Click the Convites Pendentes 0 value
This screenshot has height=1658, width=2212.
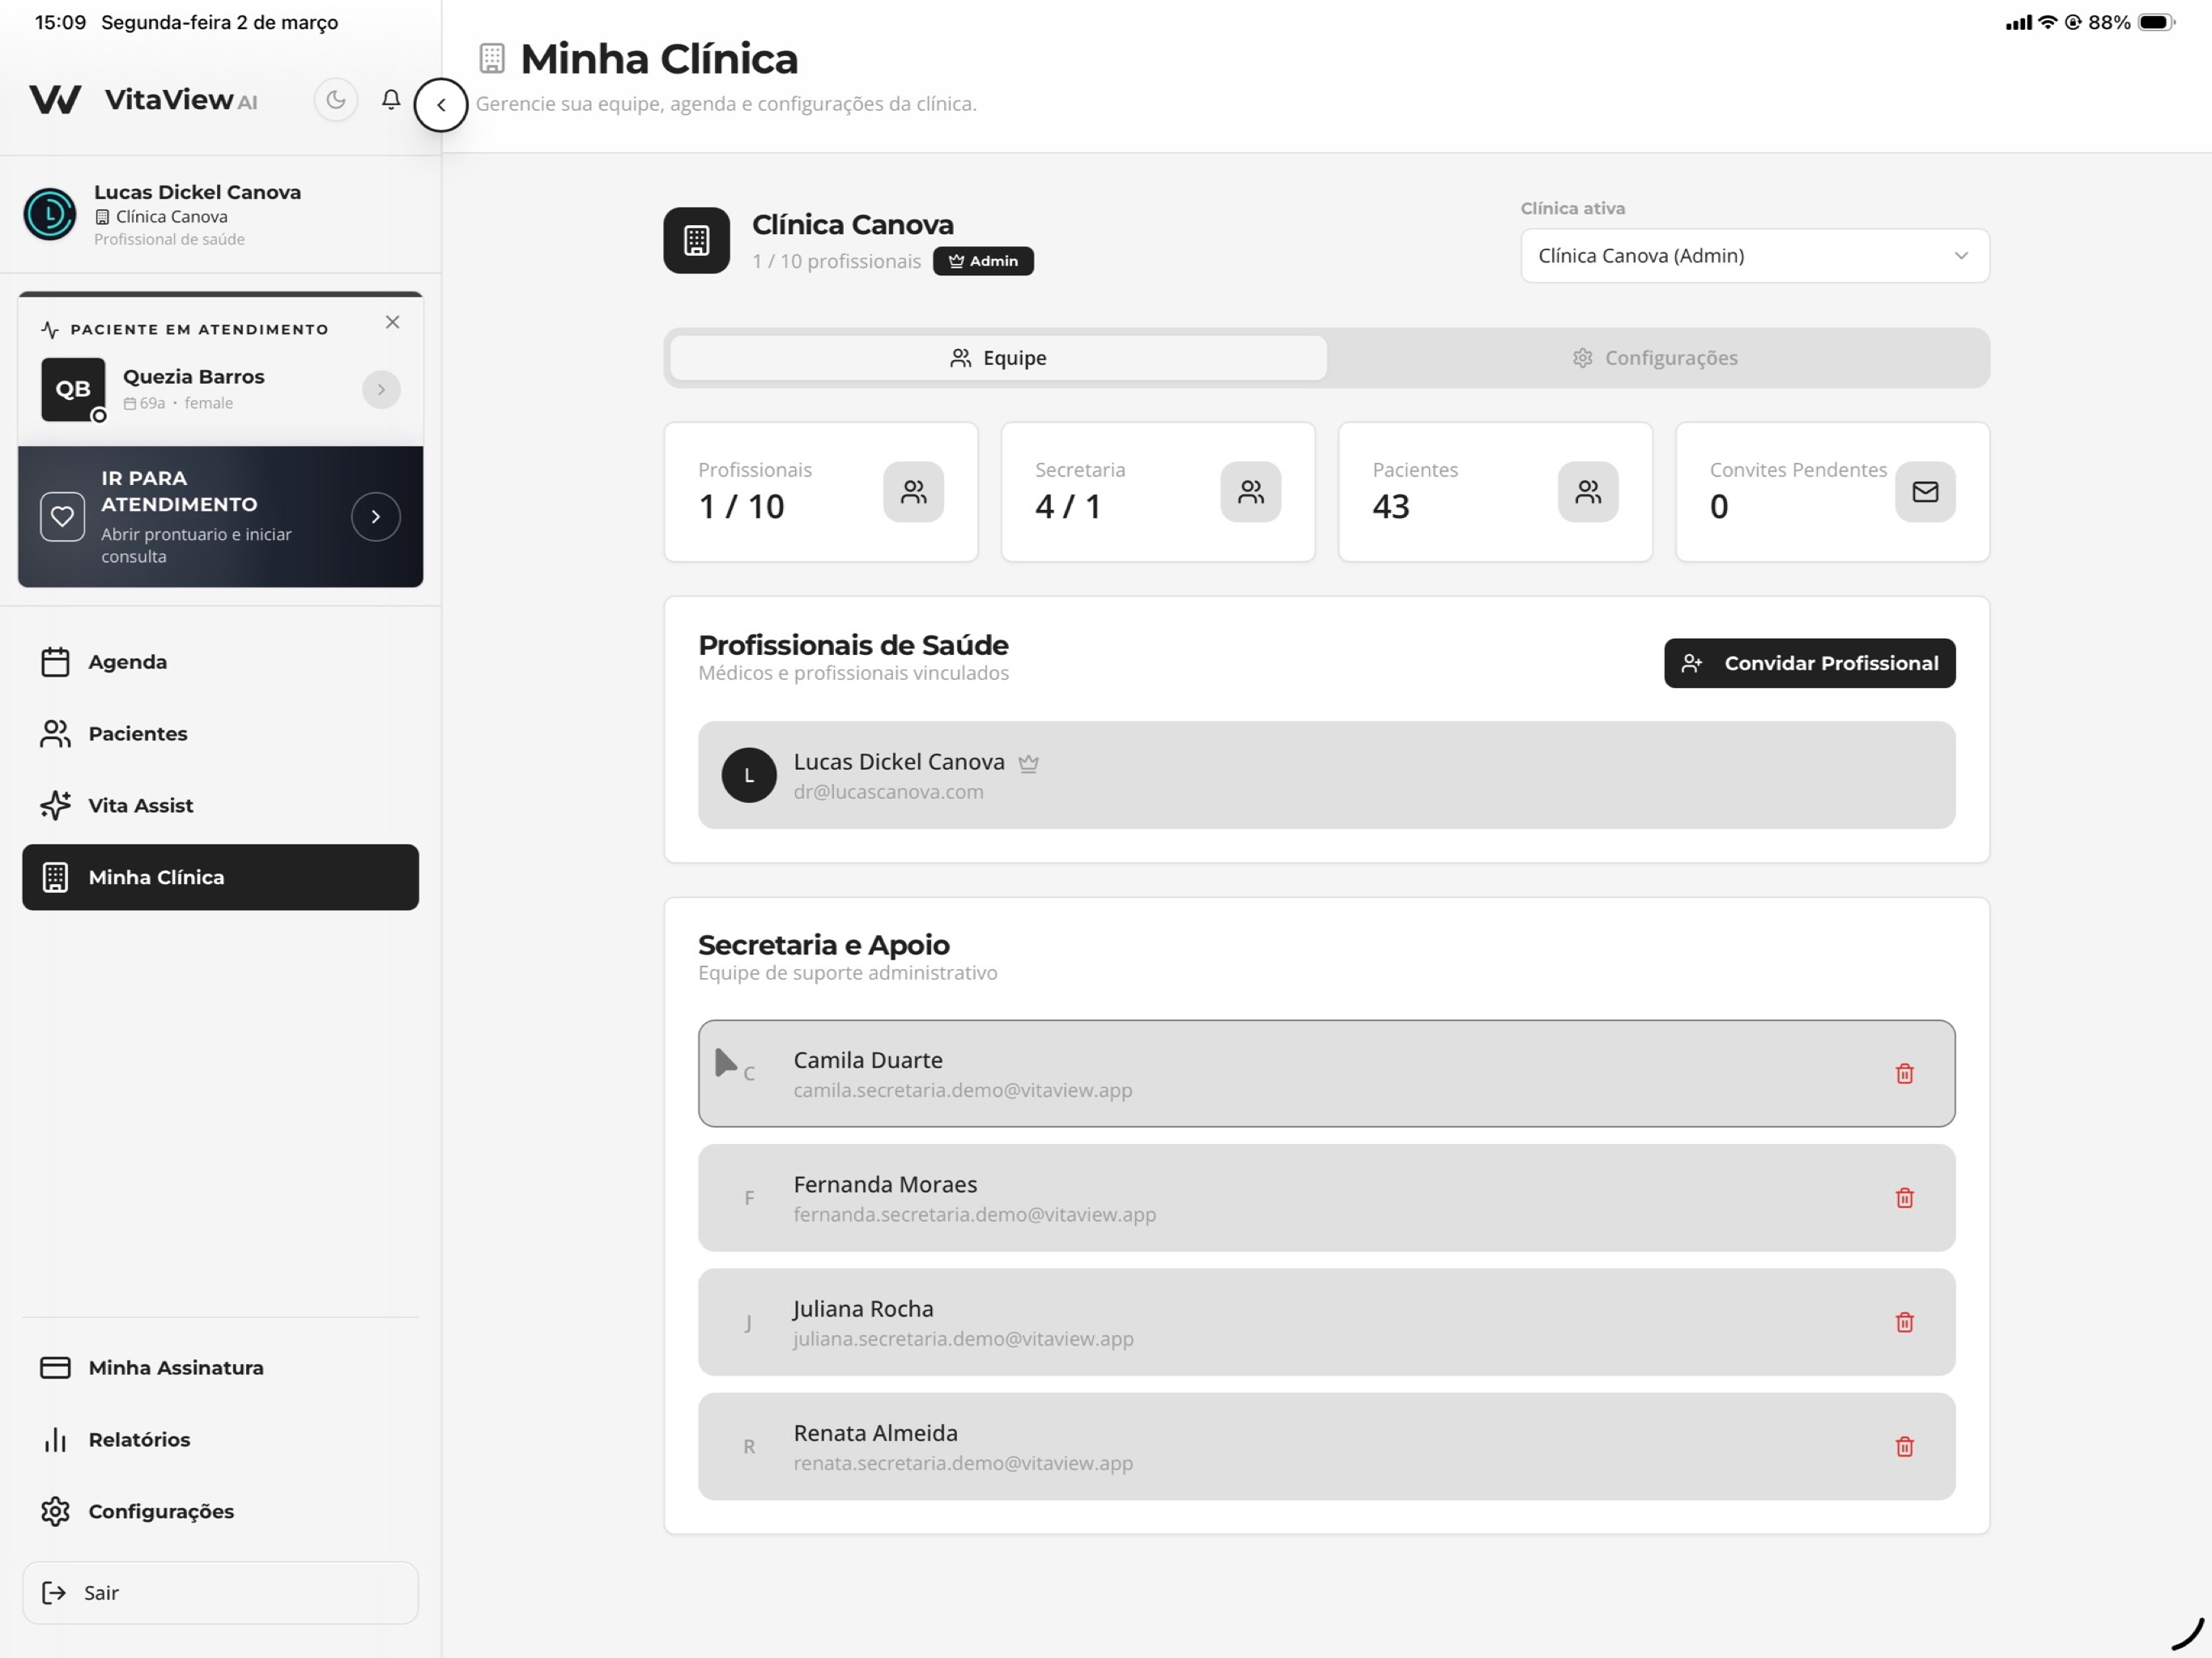pyautogui.click(x=1719, y=507)
